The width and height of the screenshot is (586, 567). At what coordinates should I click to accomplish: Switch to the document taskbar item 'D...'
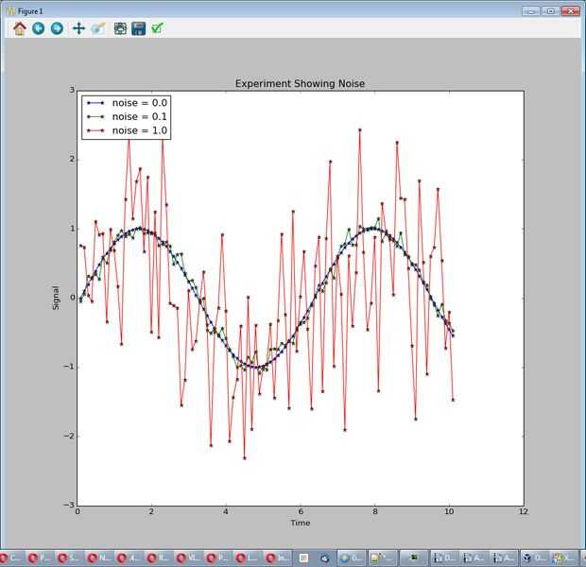[444, 558]
